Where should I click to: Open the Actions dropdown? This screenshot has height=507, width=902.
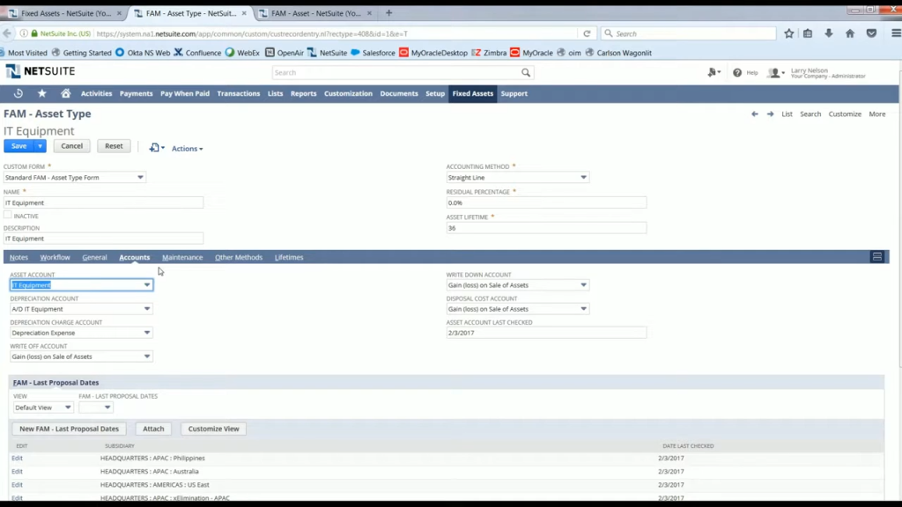[x=186, y=148]
